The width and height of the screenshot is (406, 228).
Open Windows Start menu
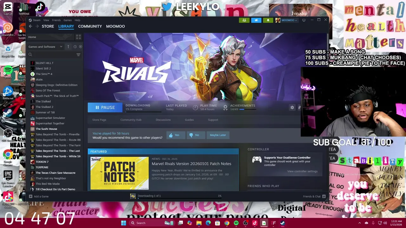pos(123,223)
